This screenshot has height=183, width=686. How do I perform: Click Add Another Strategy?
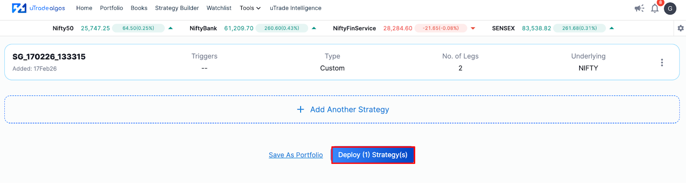click(x=342, y=110)
